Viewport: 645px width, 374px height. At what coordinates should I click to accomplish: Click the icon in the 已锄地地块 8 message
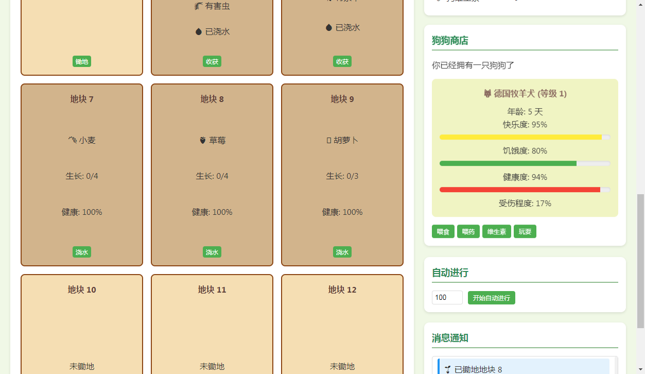click(448, 369)
